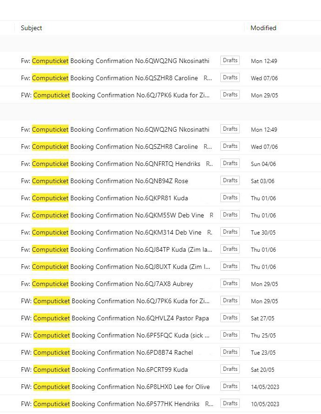This screenshot has height=414, width=321.
Task: Open email No.6QHVLZ4 Pastor Papa
Action: coord(115,318)
